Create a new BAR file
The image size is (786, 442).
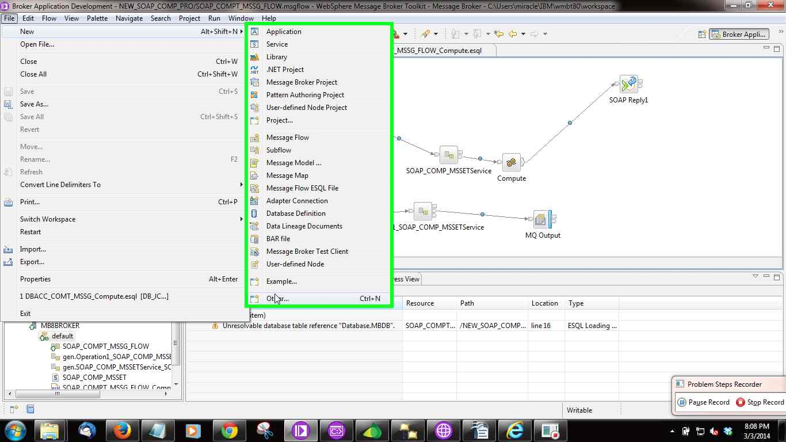319,239
